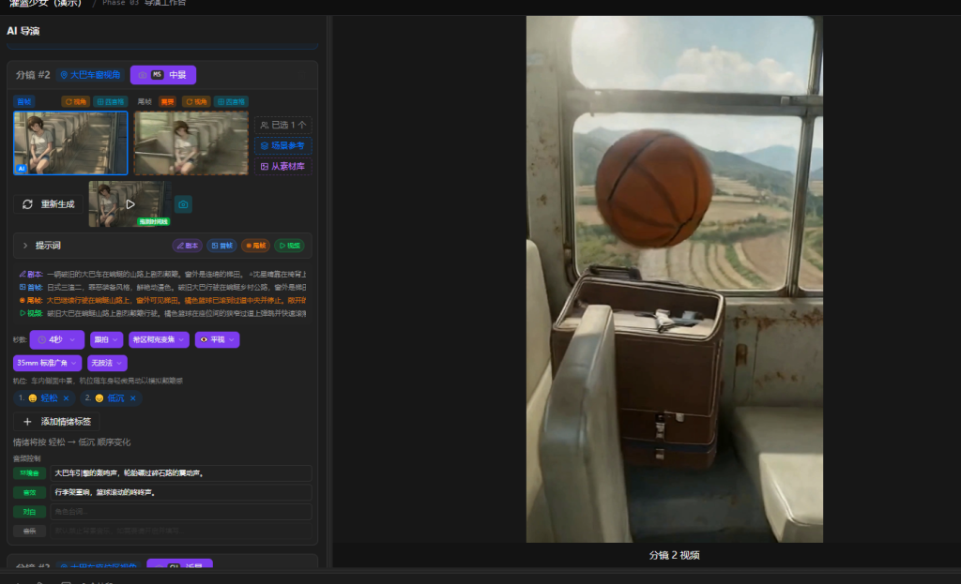Select the 剧本 script tab pill

187,246
